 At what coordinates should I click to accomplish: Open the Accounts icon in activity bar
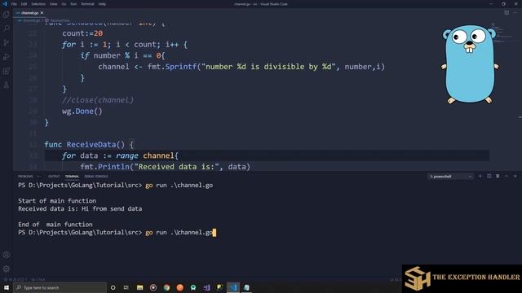click(x=7, y=255)
